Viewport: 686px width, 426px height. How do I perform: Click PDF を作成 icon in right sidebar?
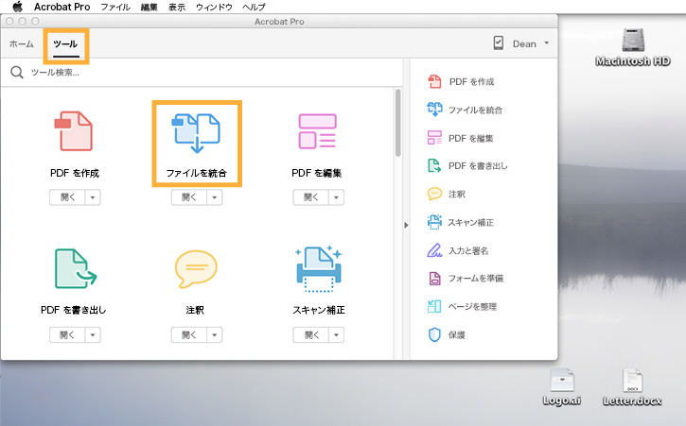pyautogui.click(x=434, y=81)
